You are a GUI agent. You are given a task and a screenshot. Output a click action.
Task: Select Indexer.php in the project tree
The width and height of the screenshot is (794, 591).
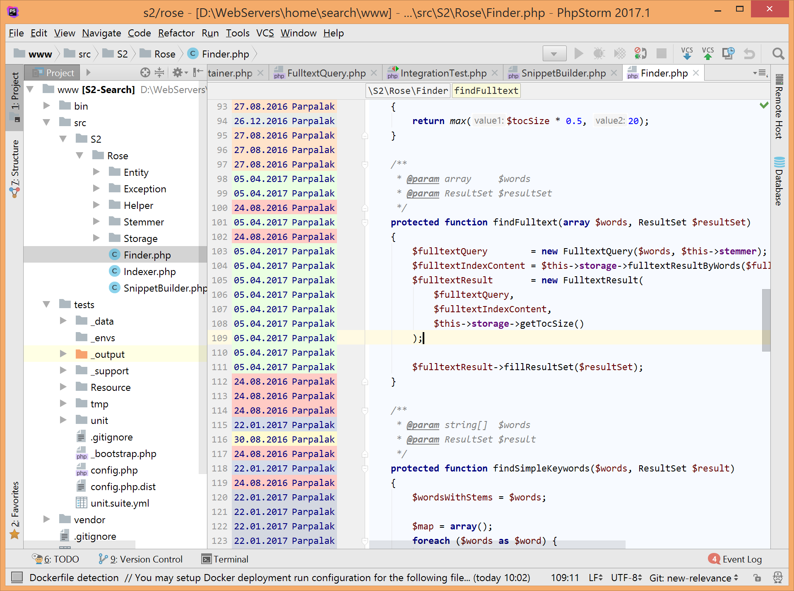(149, 272)
